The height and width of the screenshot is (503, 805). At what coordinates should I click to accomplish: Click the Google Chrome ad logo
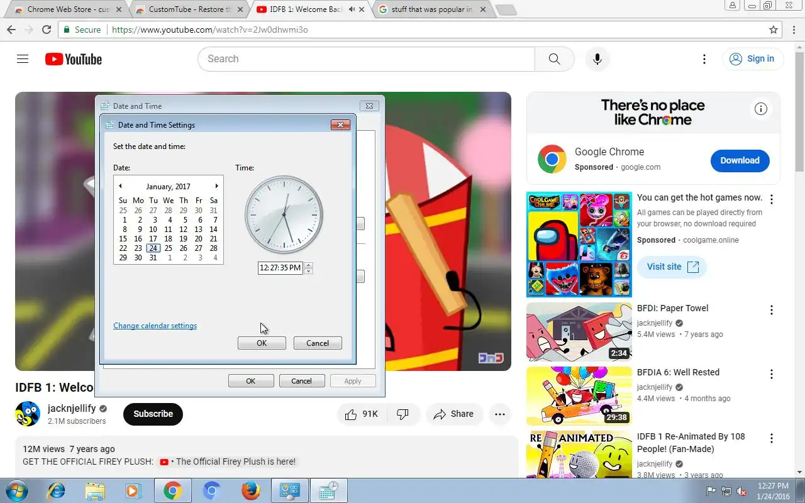(552, 159)
